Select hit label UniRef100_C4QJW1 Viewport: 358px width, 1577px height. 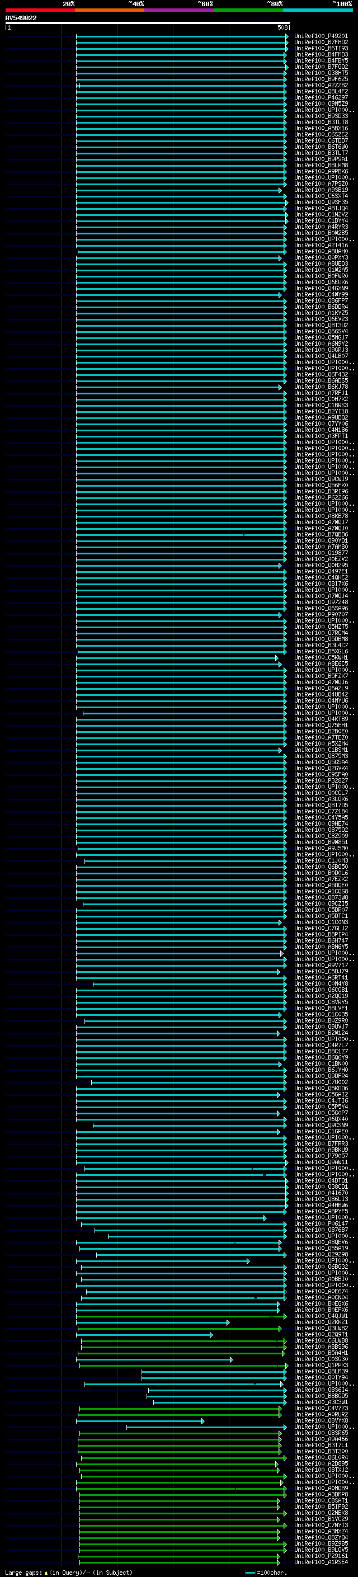point(321,1316)
